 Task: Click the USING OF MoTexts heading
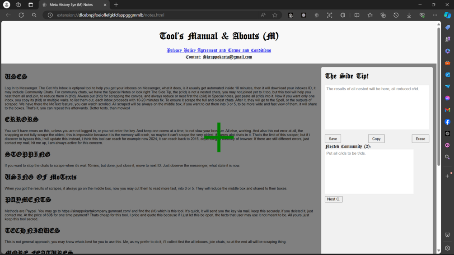[x=41, y=177]
